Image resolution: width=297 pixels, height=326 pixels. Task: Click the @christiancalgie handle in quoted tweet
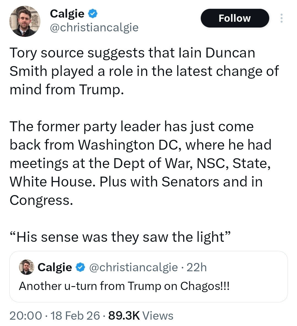pyautogui.click(x=134, y=267)
